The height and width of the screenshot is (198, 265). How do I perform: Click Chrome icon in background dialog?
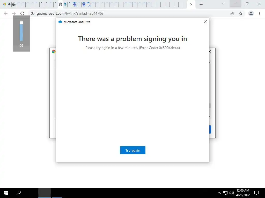[x=54, y=52]
